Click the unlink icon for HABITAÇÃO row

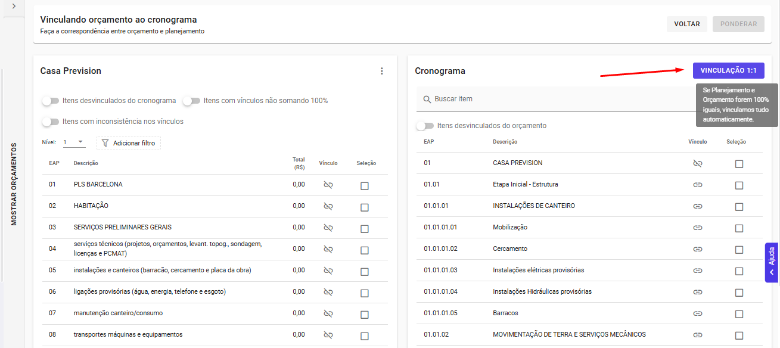(x=328, y=207)
